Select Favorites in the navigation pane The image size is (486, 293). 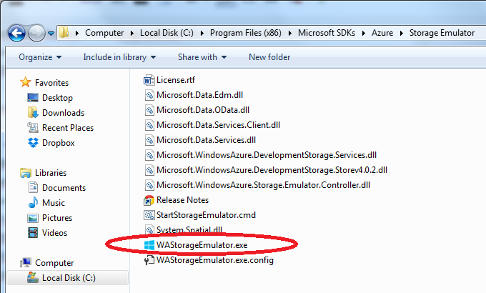coord(51,83)
